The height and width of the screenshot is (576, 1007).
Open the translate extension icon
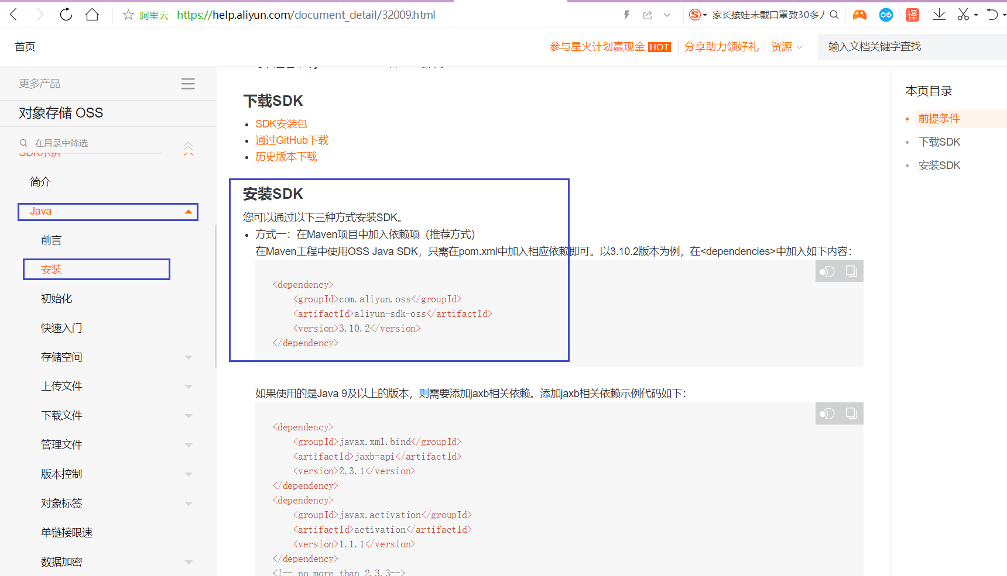(x=912, y=15)
